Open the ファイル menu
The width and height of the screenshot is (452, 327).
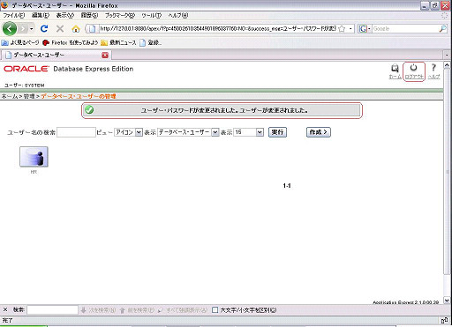(x=13, y=15)
